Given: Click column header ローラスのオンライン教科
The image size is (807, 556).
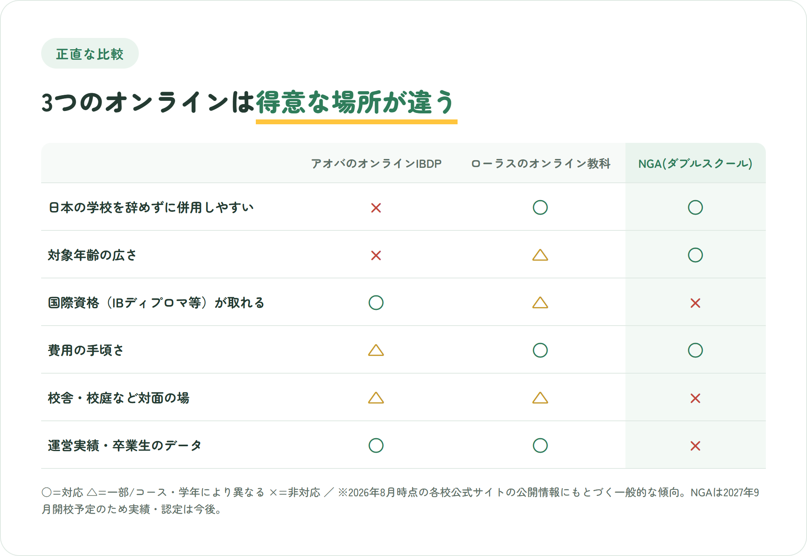Looking at the screenshot, I should [x=540, y=163].
